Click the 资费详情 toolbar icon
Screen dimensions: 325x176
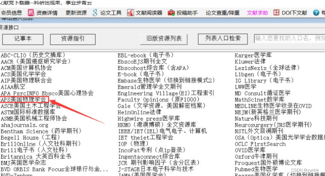[x=31, y=12]
